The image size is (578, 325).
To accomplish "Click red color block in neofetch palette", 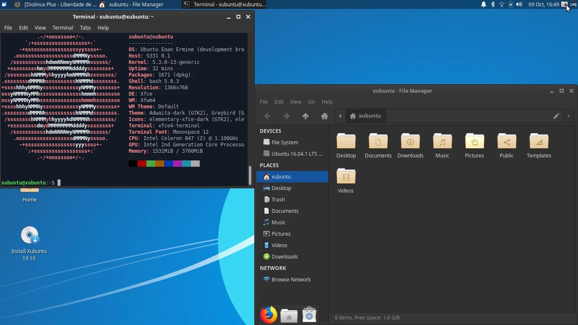I will click(142, 163).
